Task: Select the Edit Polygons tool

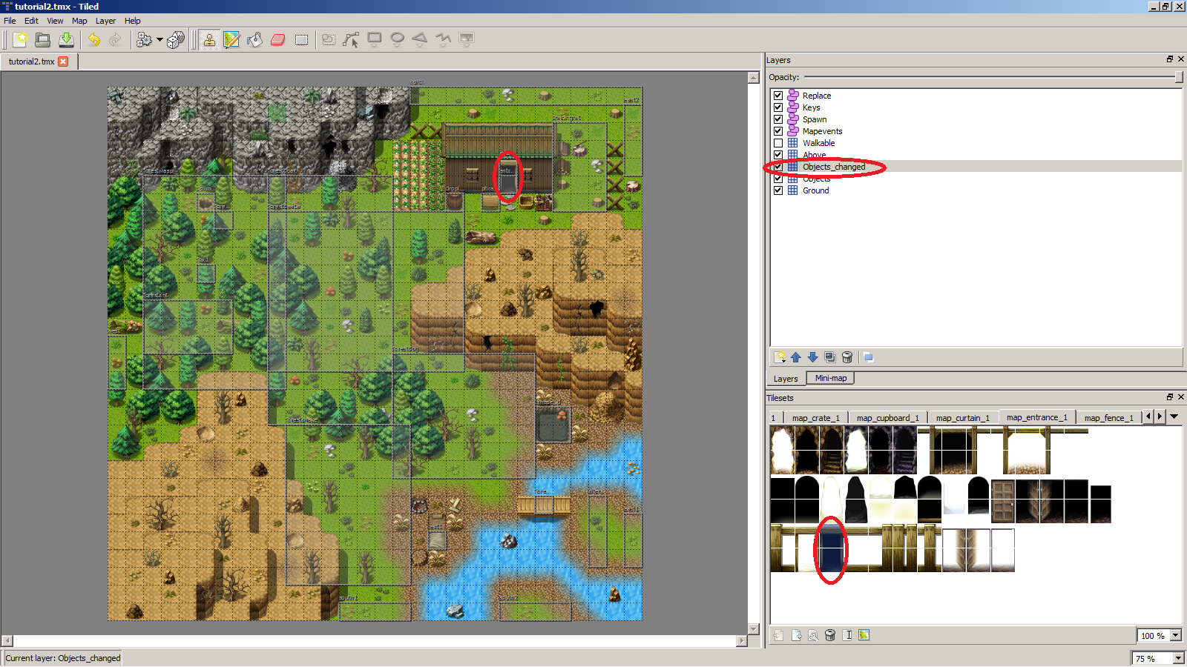Action: (x=352, y=39)
